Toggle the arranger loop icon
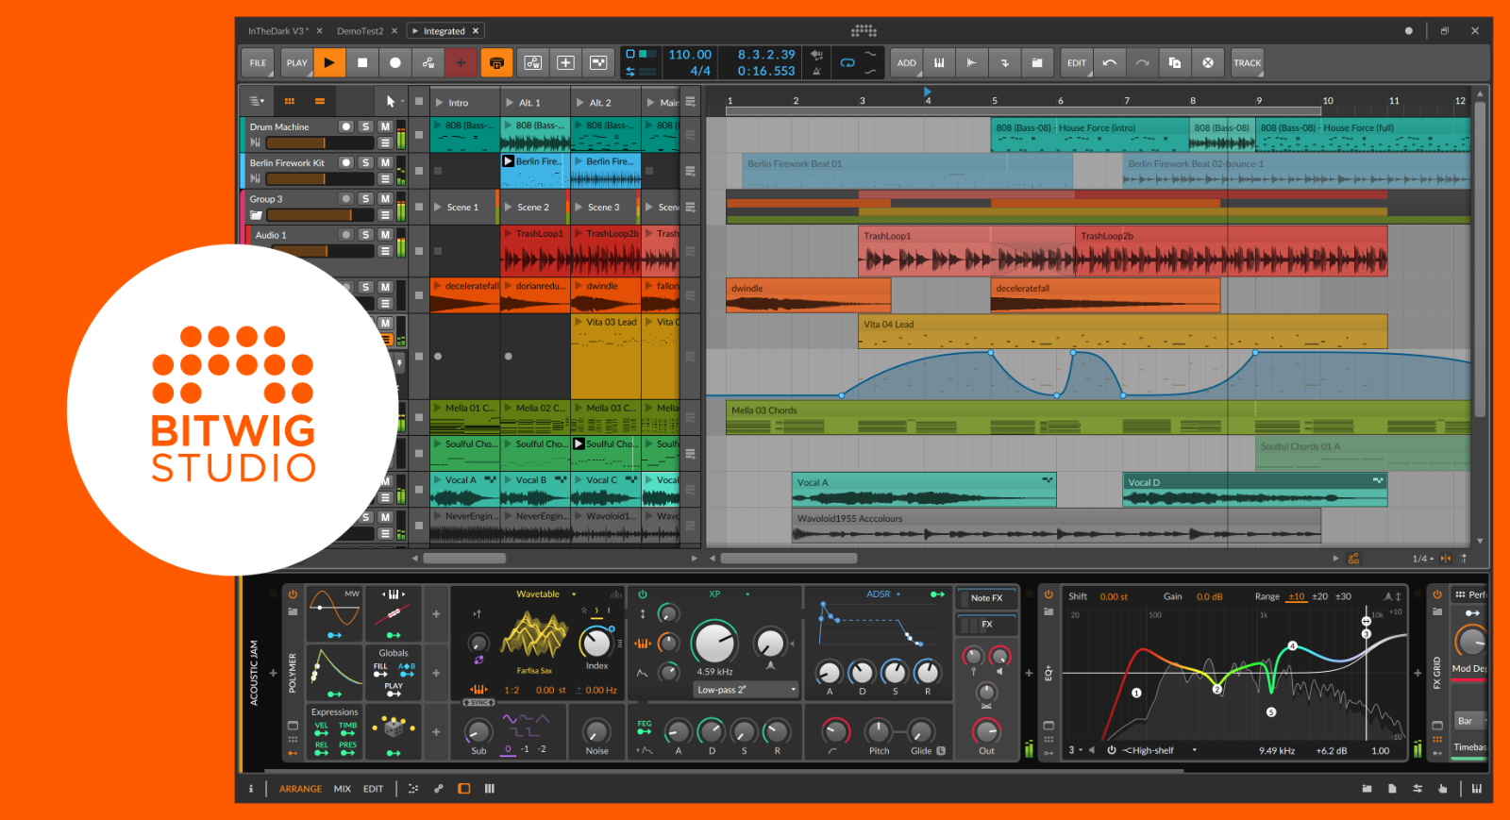 click(847, 63)
